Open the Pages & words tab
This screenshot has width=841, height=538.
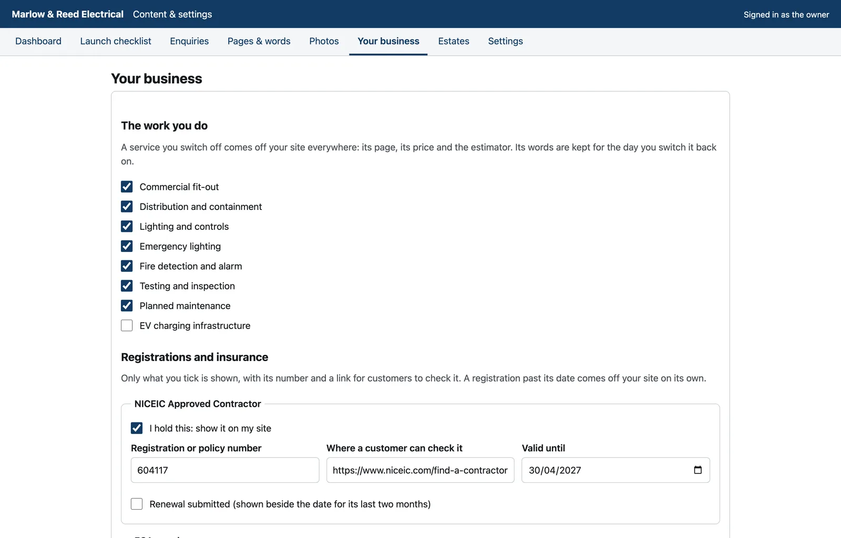click(259, 41)
